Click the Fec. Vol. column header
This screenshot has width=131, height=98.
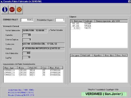(x=122, y=55)
